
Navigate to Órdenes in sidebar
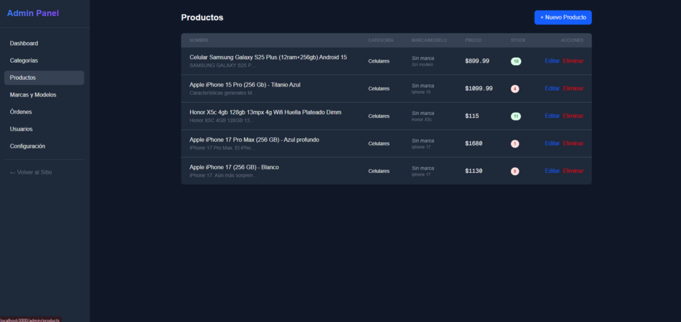(x=21, y=112)
